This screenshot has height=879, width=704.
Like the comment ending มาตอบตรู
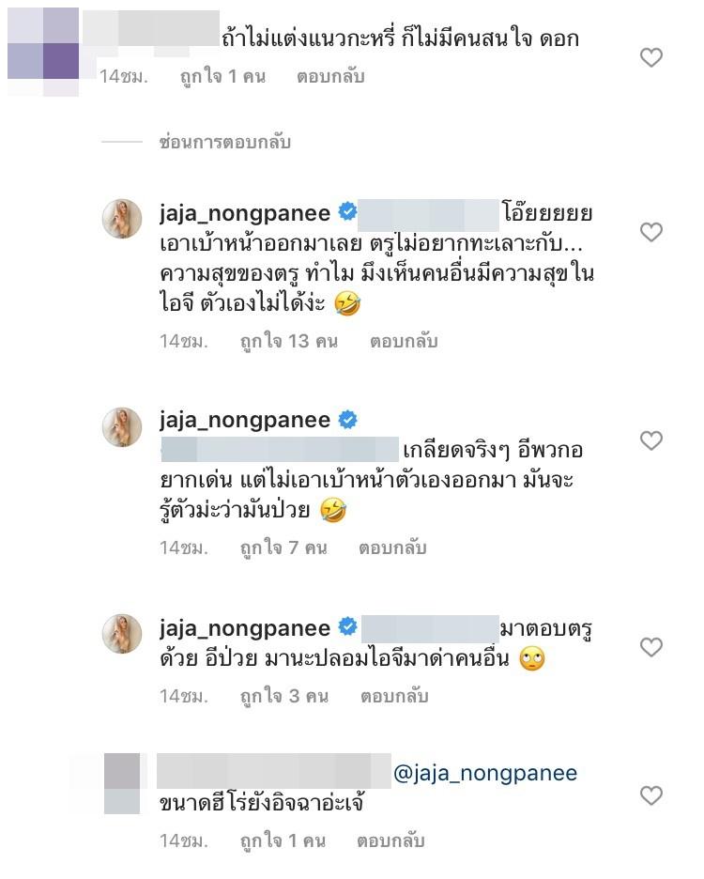tap(650, 647)
